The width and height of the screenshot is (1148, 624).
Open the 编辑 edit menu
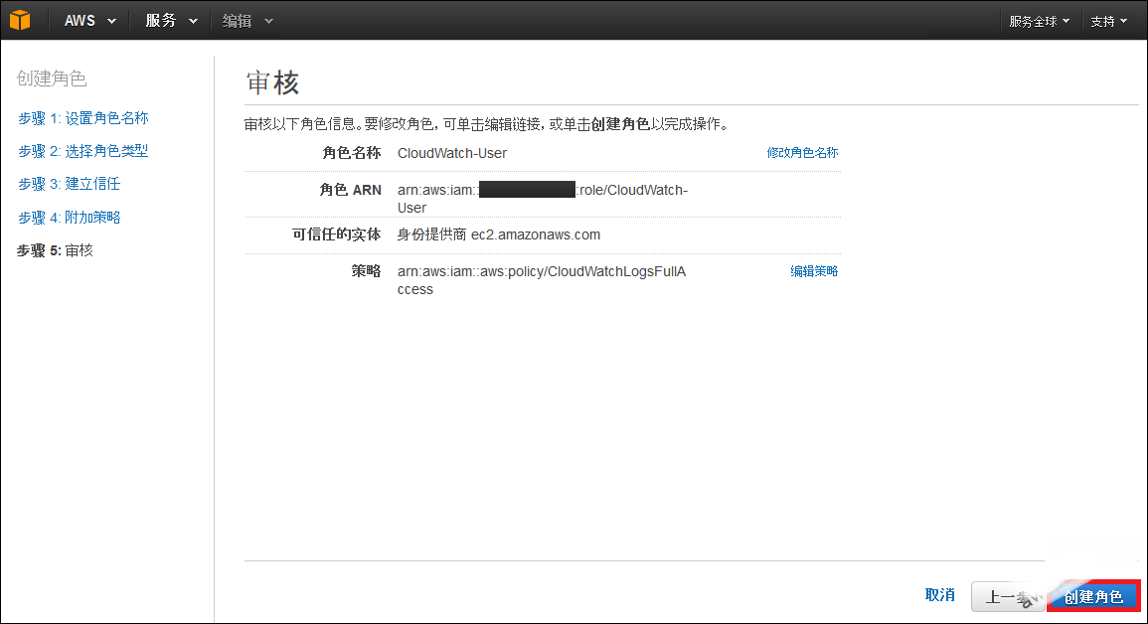coord(247,21)
